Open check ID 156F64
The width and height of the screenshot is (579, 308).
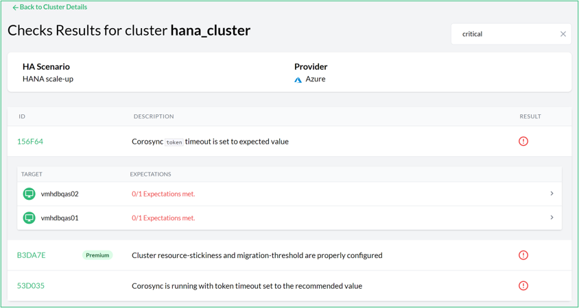30,142
